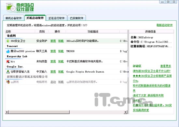
Task: Open 谁知道360安全卫士是干什么的? discussion link
Action: [x=151, y=71]
